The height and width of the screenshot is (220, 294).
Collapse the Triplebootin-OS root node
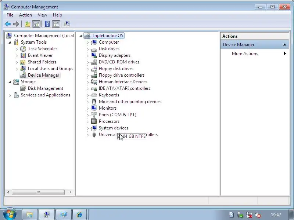tap(80, 36)
